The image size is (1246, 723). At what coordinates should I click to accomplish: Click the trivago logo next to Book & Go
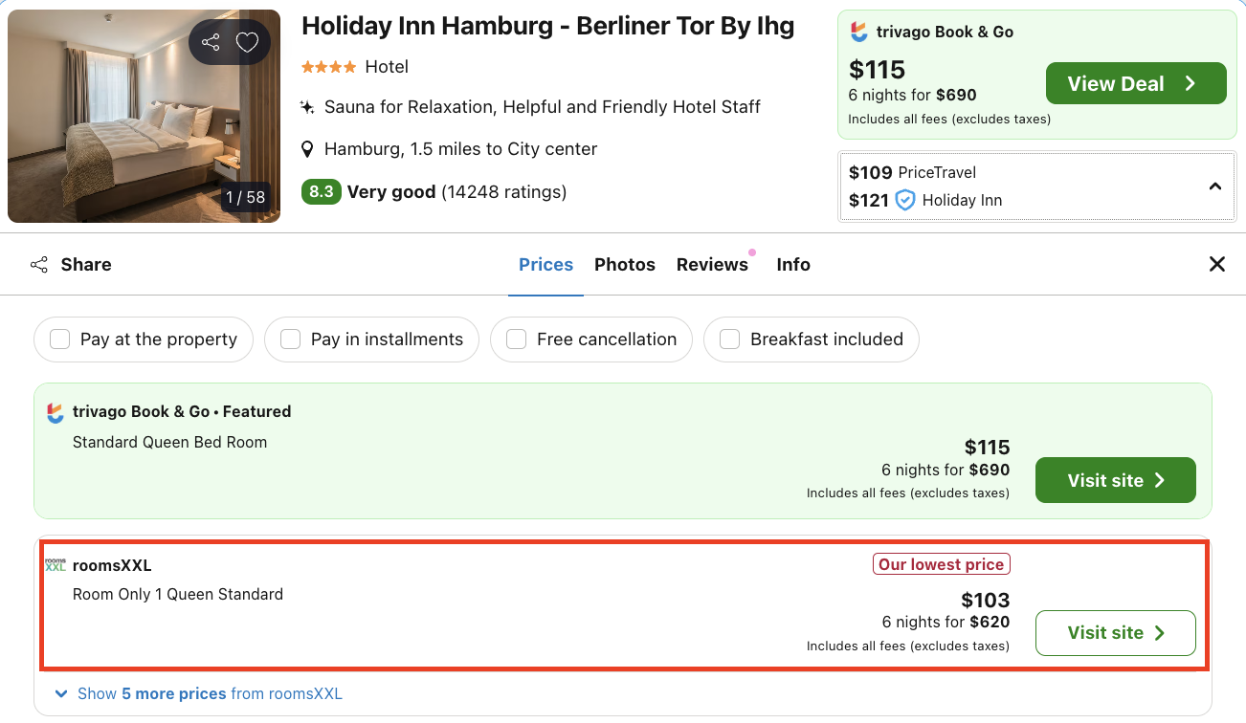(860, 32)
